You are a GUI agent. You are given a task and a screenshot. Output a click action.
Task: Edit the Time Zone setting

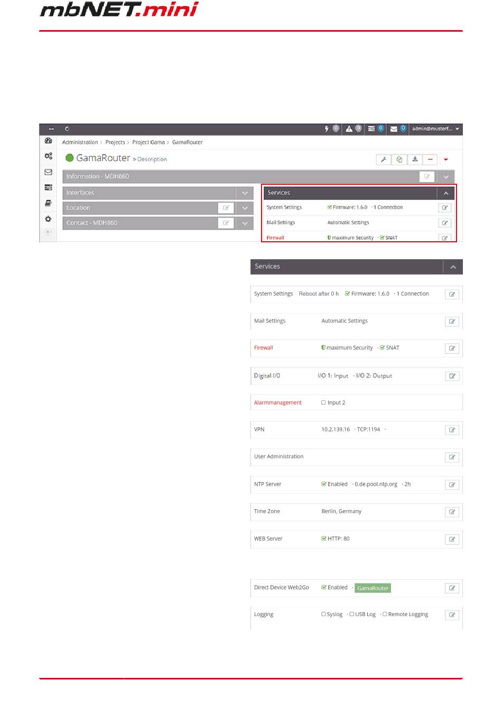[452, 512]
